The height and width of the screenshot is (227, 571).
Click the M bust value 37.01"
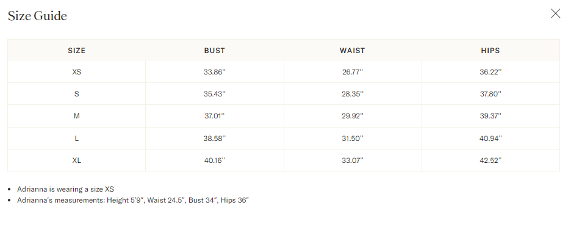[215, 116]
